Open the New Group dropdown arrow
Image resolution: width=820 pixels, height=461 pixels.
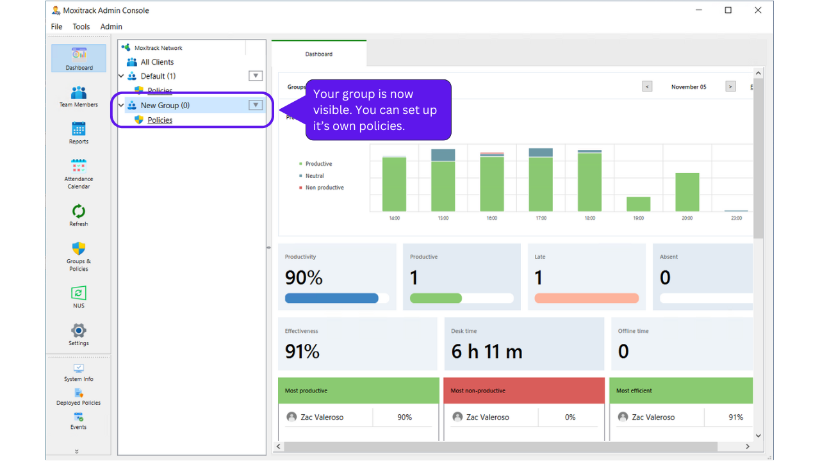coord(256,105)
